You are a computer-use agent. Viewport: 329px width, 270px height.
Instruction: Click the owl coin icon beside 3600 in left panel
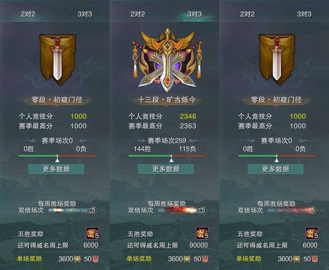(77, 259)
